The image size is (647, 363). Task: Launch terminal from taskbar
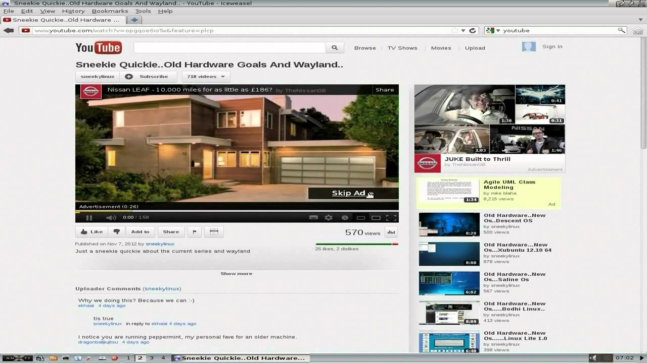[66, 358]
